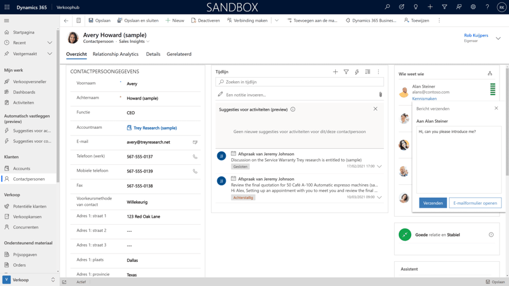Open the settings gear icon

point(473,7)
